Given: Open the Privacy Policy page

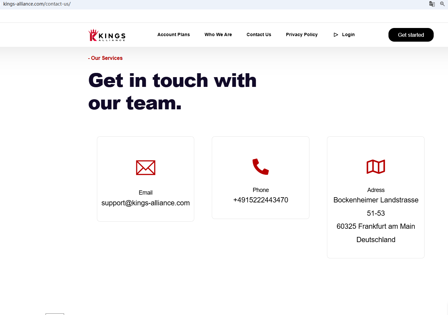Looking at the screenshot, I should point(302,34).
